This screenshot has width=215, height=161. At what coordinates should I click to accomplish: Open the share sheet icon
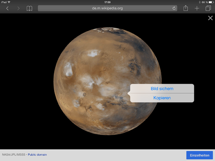tap(185, 8)
